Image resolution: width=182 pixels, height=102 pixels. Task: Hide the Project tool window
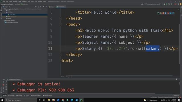point(46,7)
